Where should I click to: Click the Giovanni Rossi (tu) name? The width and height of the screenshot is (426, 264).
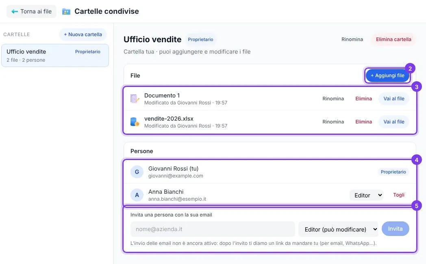click(x=173, y=169)
